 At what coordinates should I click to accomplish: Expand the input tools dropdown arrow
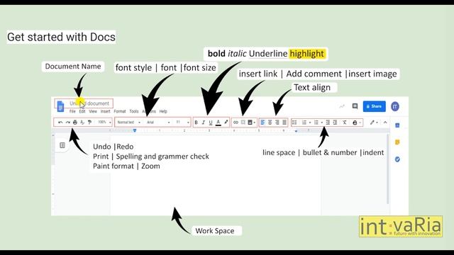point(360,123)
